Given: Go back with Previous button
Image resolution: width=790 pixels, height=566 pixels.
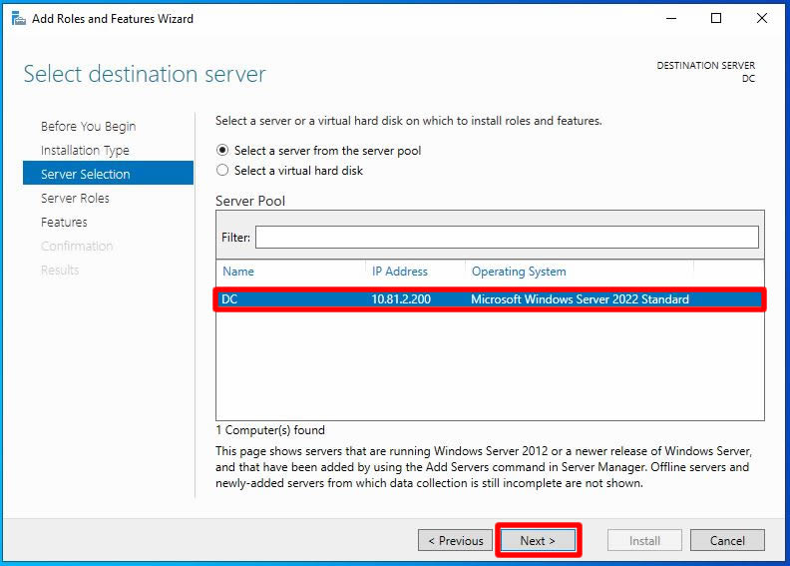Looking at the screenshot, I should (455, 540).
